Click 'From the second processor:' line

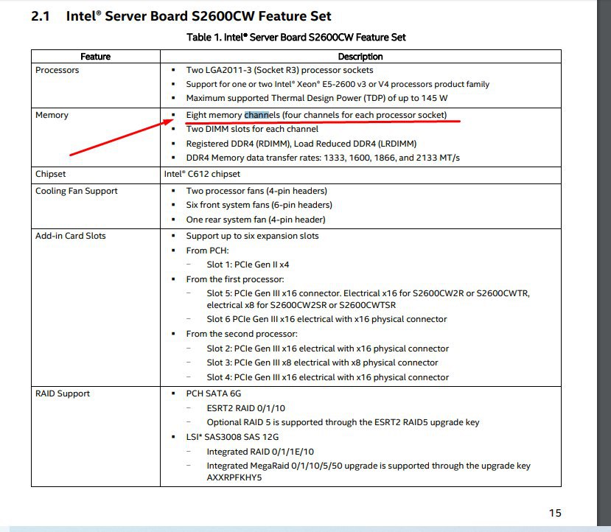coord(242,334)
